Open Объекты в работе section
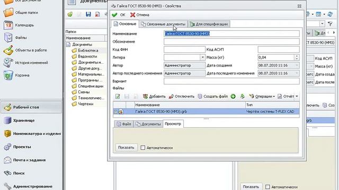The width and height of the screenshot is (339, 190). click(25, 50)
